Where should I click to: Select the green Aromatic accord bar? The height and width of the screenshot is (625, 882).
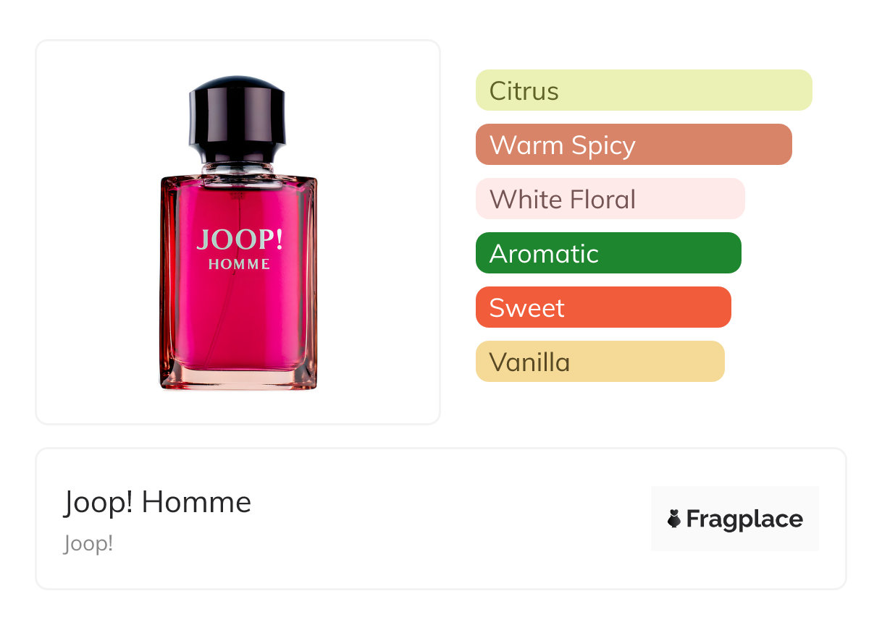[x=608, y=253]
